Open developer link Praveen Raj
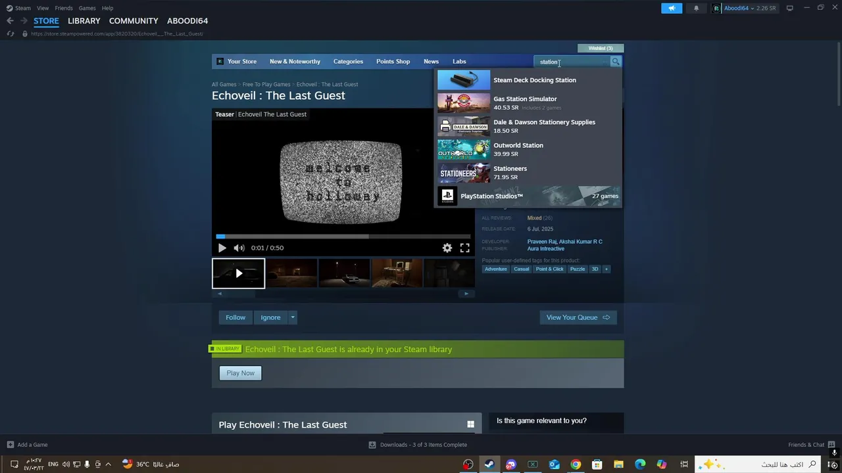The image size is (842, 473). point(541,242)
